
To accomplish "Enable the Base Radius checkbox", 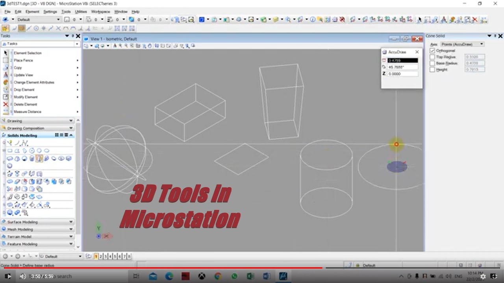I will [x=432, y=63].
